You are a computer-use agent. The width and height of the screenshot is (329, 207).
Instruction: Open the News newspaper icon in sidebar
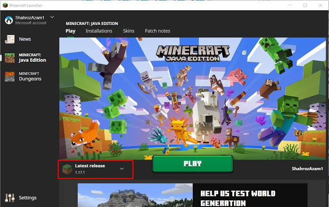pyautogui.click(x=9, y=39)
